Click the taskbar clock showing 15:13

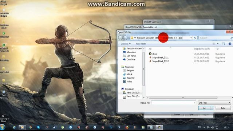(x=226, y=127)
